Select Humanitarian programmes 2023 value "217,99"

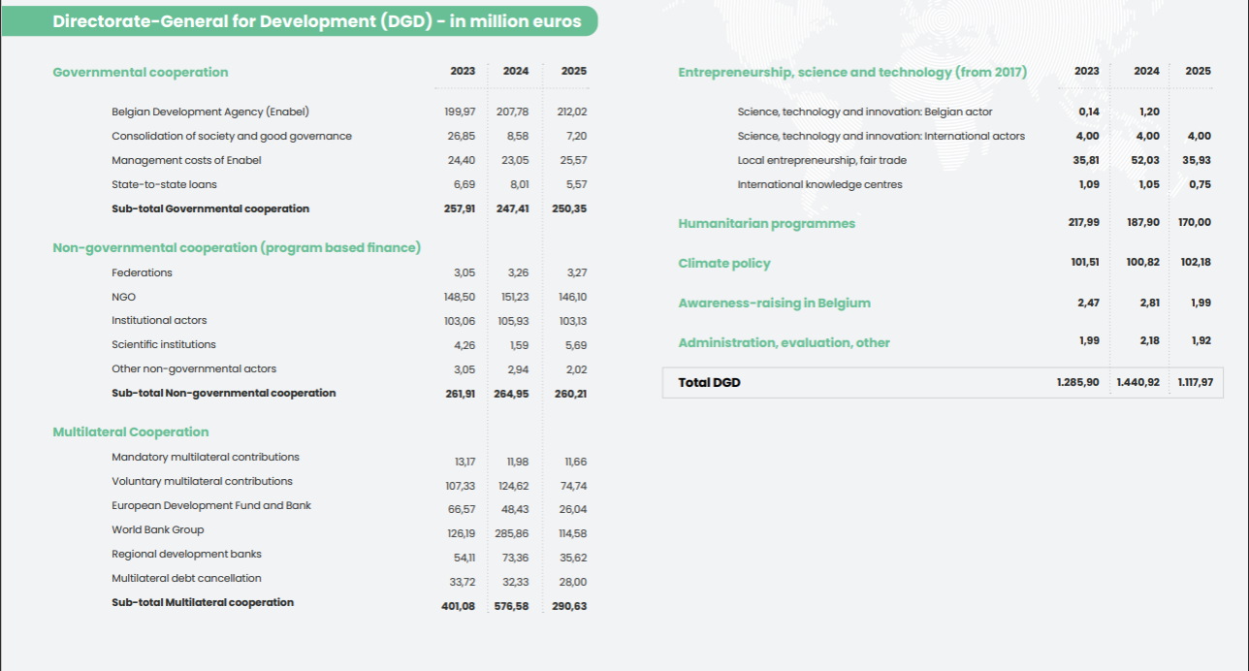coord(1083,222)
